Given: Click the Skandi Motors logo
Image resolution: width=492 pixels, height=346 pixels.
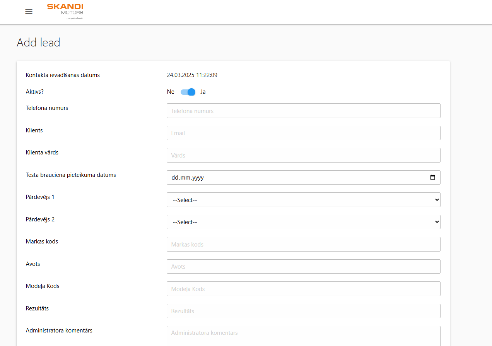Looking at the screenshot, I should tap(65, 10).
